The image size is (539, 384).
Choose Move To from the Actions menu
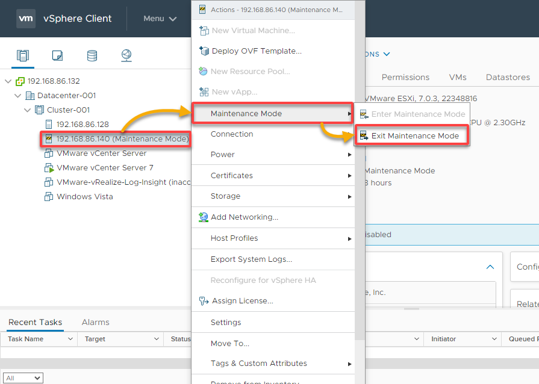(273, 344)
